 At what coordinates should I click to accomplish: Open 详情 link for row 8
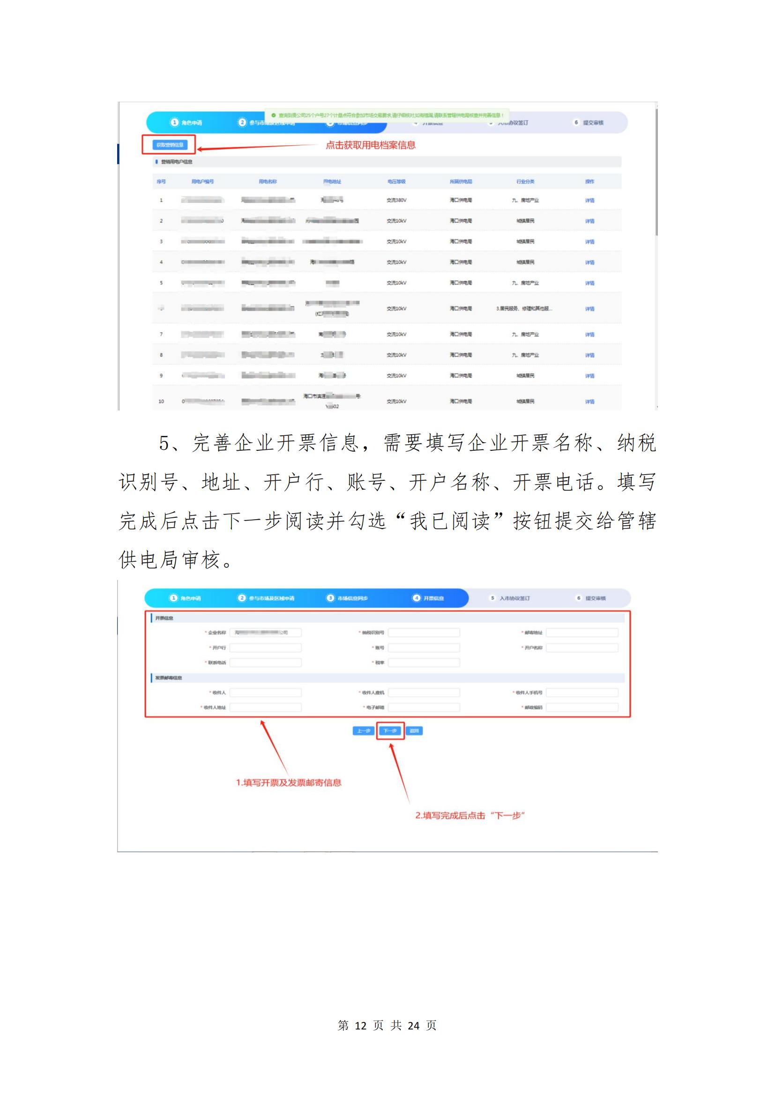point(590,355)
